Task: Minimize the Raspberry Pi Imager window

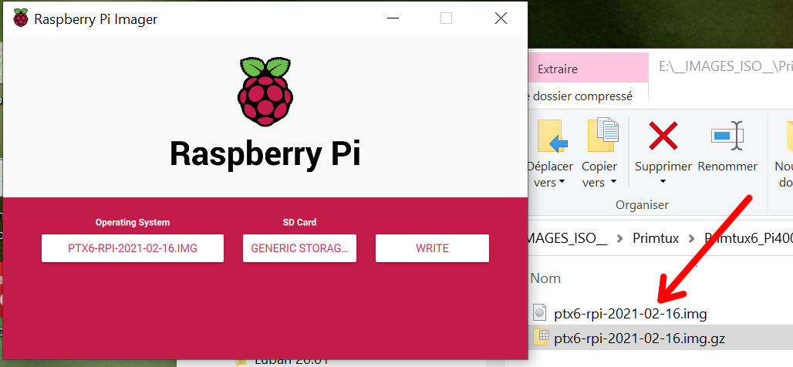Action: (x=393, y=19)
